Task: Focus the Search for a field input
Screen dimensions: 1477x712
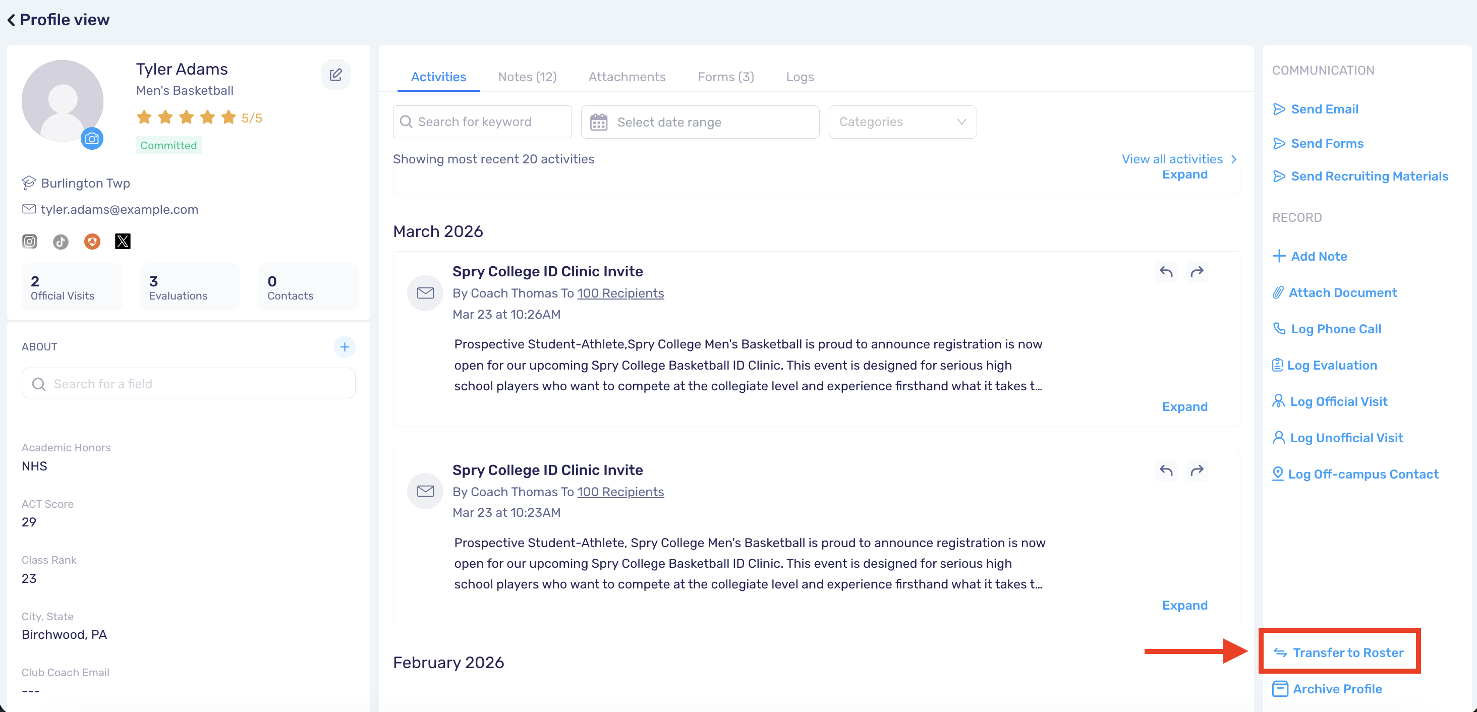Action: tap(188, 384)
